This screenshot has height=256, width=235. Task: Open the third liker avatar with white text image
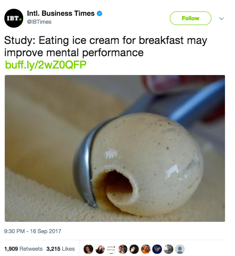111,249
